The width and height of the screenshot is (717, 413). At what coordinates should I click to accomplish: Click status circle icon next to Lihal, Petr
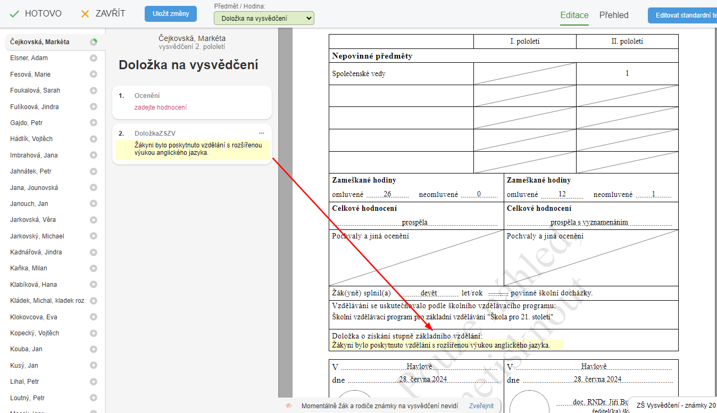(x=94, y=382)
